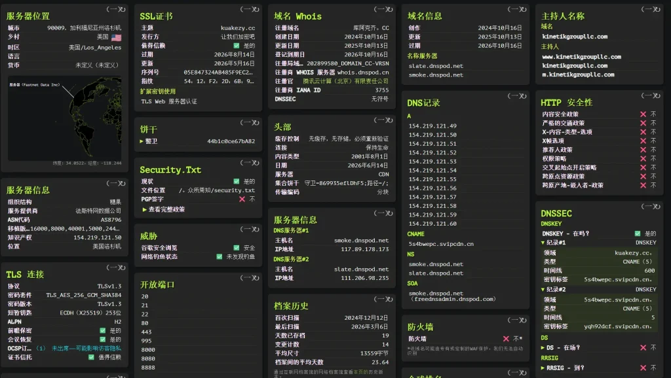Click the green check for DNSKEY - 在吗?
Screen dimensions: 671x378
tap(638, 233)
